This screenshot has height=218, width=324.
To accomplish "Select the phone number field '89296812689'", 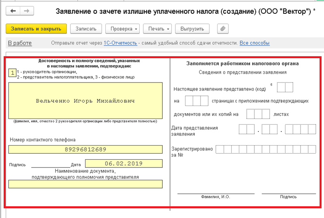I will 85,149.
